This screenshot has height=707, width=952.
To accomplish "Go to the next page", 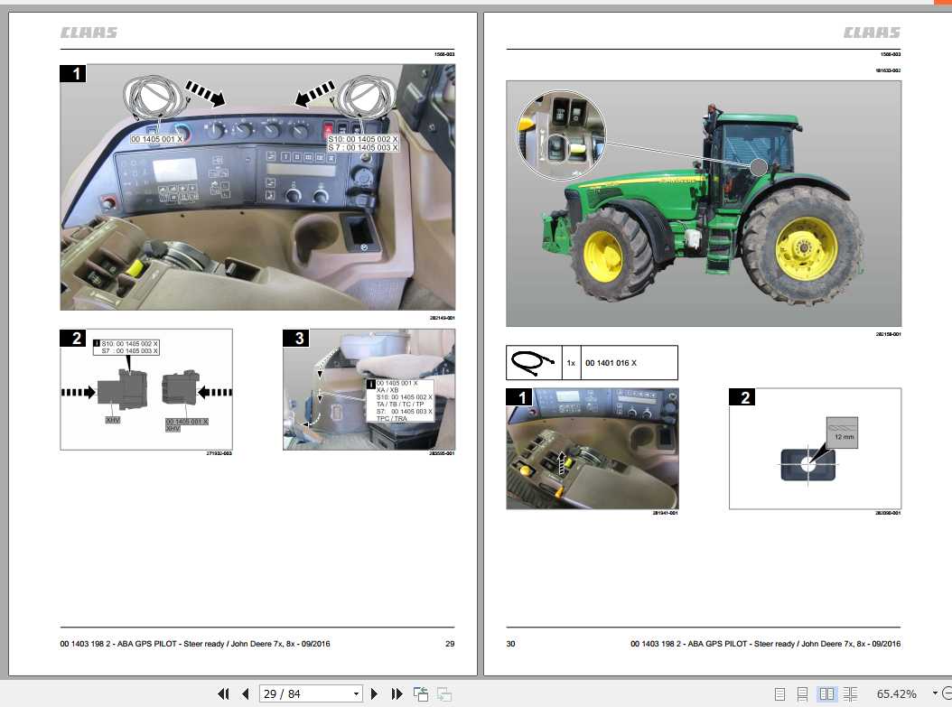I will coord(374,693).
